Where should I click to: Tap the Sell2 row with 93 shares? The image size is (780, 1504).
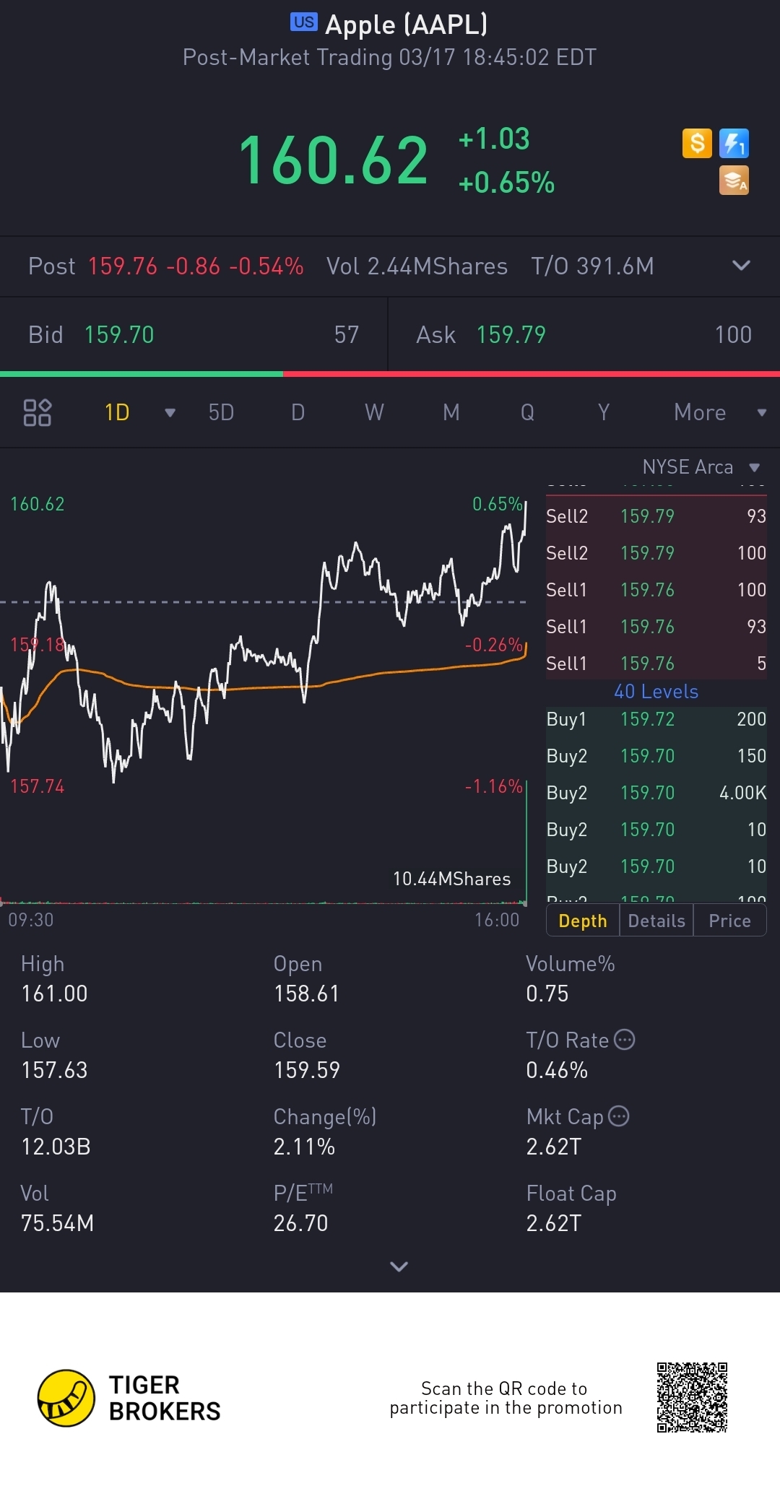point(656,516)
